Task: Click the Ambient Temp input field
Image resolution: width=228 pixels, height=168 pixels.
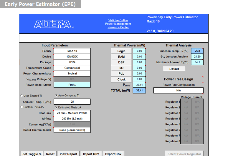Action: click(x=72, y=102)
